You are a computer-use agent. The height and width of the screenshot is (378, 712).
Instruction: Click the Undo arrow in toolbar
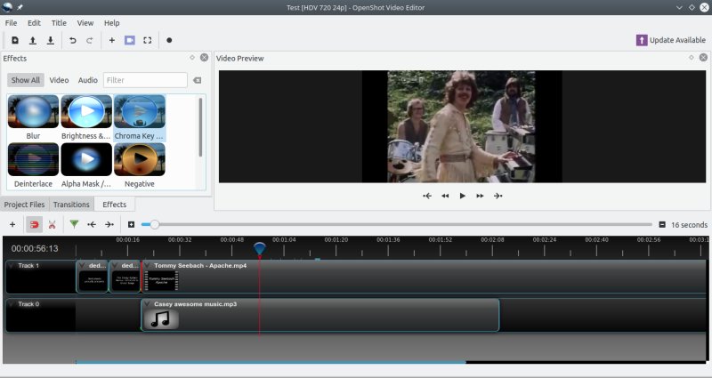[72, 40]
